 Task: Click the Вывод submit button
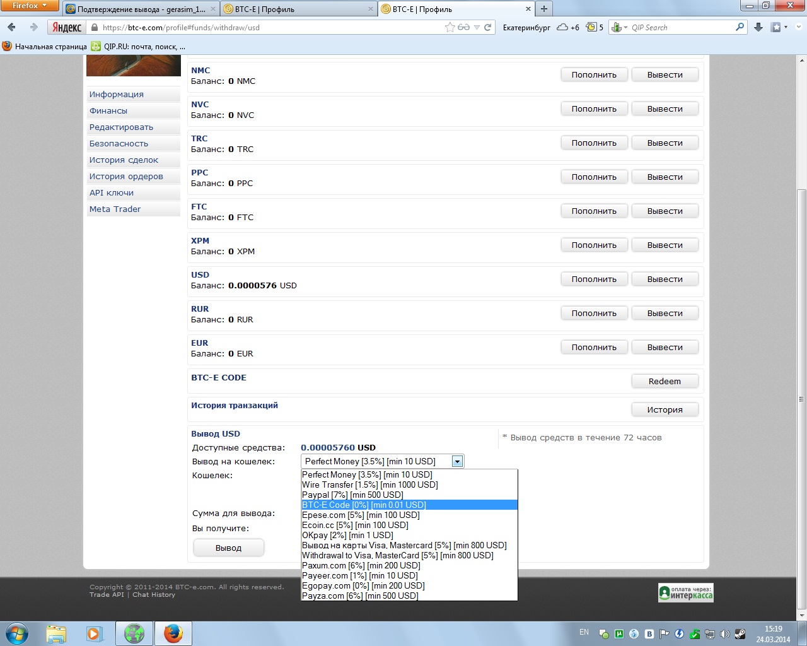coord(228,548)
